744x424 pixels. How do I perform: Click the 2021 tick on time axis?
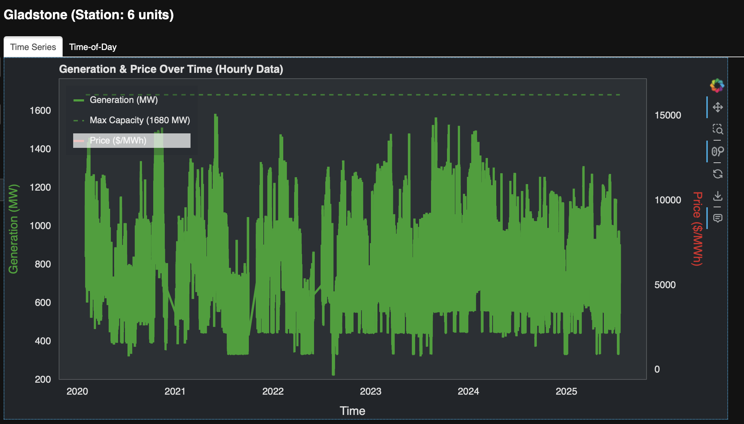coord(175,391)
